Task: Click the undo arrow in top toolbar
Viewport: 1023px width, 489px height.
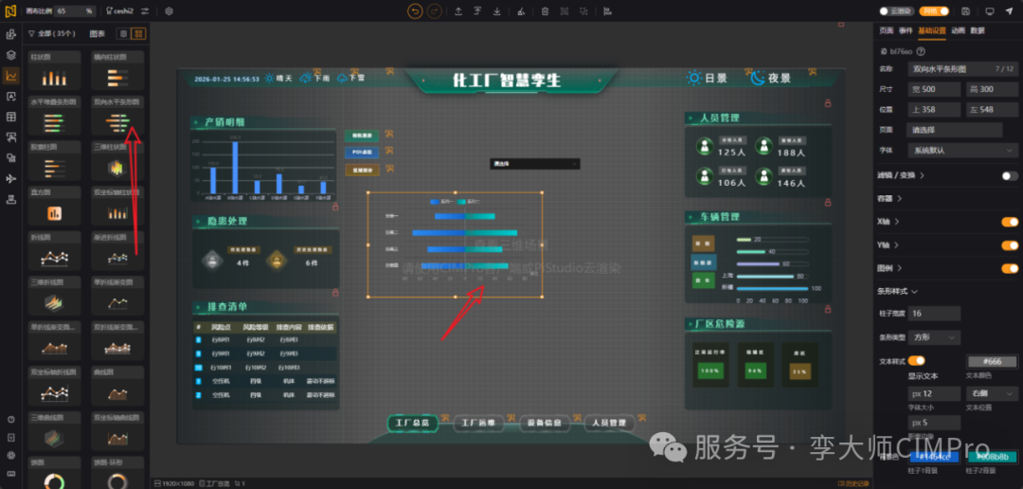Action: coord(414,11)
